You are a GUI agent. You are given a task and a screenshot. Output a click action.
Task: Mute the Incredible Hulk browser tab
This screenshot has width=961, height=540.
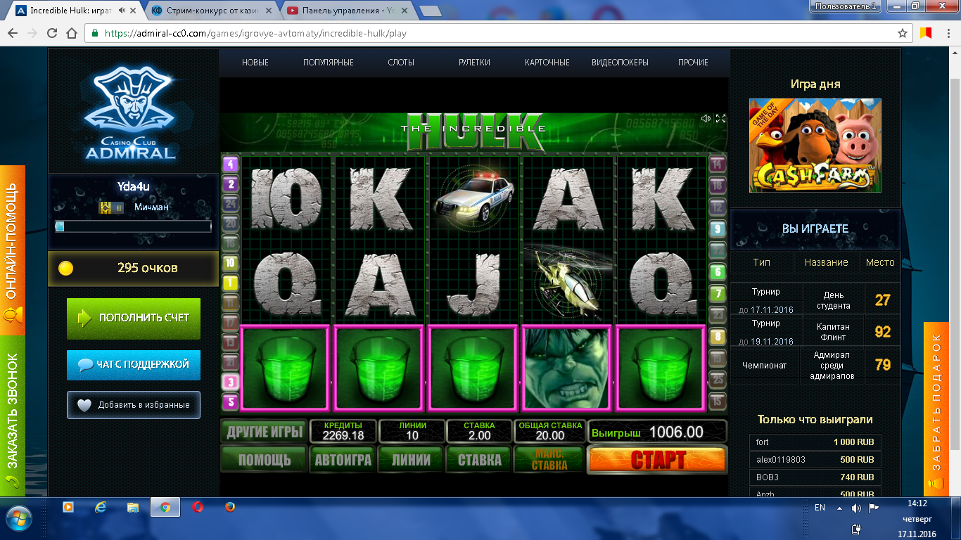(123, 11)
